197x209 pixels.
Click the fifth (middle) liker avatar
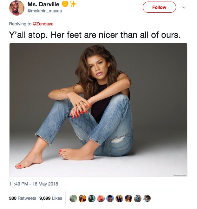tap(110, 198)
